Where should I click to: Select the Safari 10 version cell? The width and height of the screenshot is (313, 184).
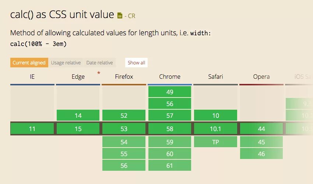(215, 115)
